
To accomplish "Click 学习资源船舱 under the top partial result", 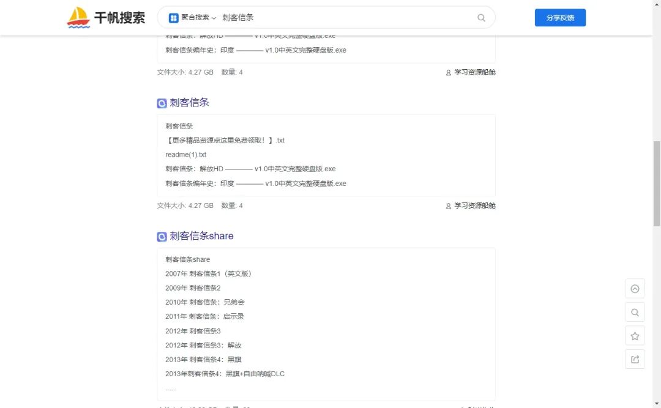I will pos(475,73).
